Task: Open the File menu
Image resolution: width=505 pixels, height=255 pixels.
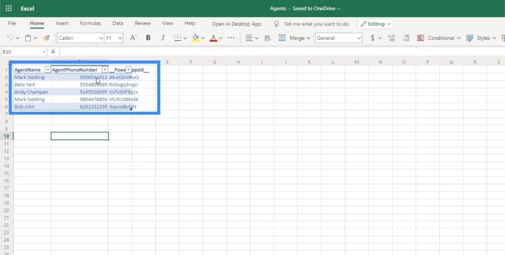Action: coord(12,23)
